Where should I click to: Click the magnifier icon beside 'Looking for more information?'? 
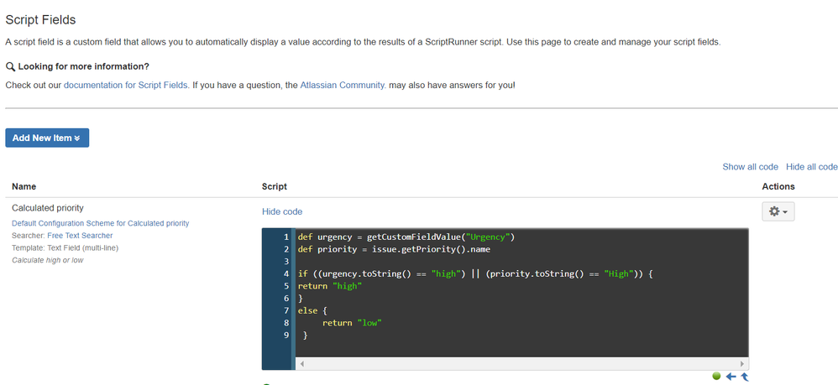coord(9,67)
